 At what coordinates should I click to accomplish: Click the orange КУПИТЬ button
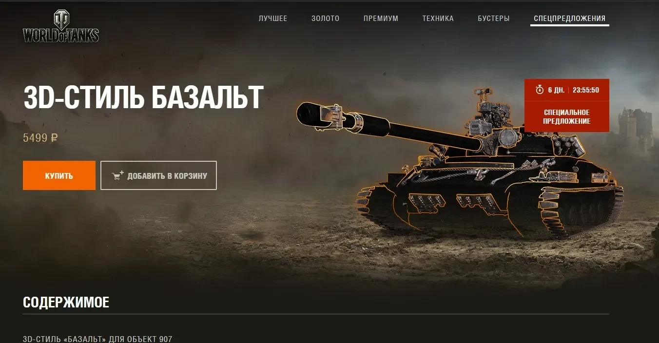coord(59,175)
